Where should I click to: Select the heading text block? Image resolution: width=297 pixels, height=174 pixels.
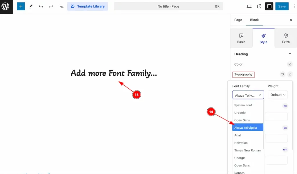point(114,73)
